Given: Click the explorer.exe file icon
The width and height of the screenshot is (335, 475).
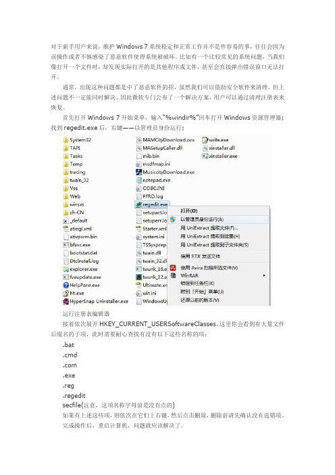Looking at the screenshot, I should coord(66,269).
